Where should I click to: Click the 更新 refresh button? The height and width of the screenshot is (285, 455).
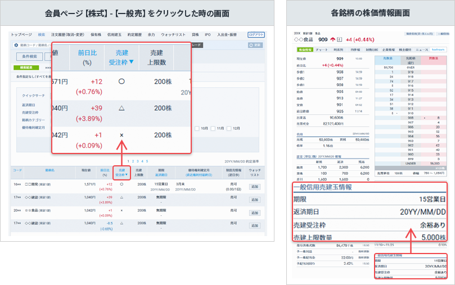tap(255, 45)
